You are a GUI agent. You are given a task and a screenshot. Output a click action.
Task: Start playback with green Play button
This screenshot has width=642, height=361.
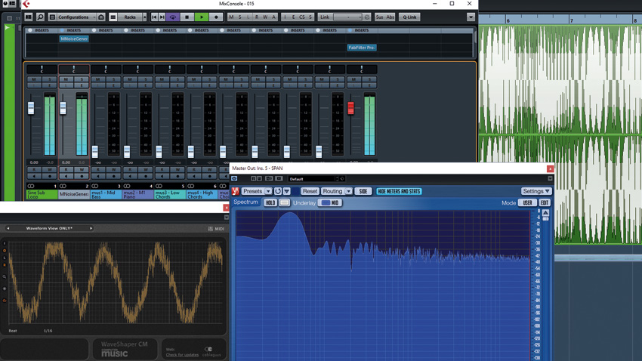[x=202, y=17]
